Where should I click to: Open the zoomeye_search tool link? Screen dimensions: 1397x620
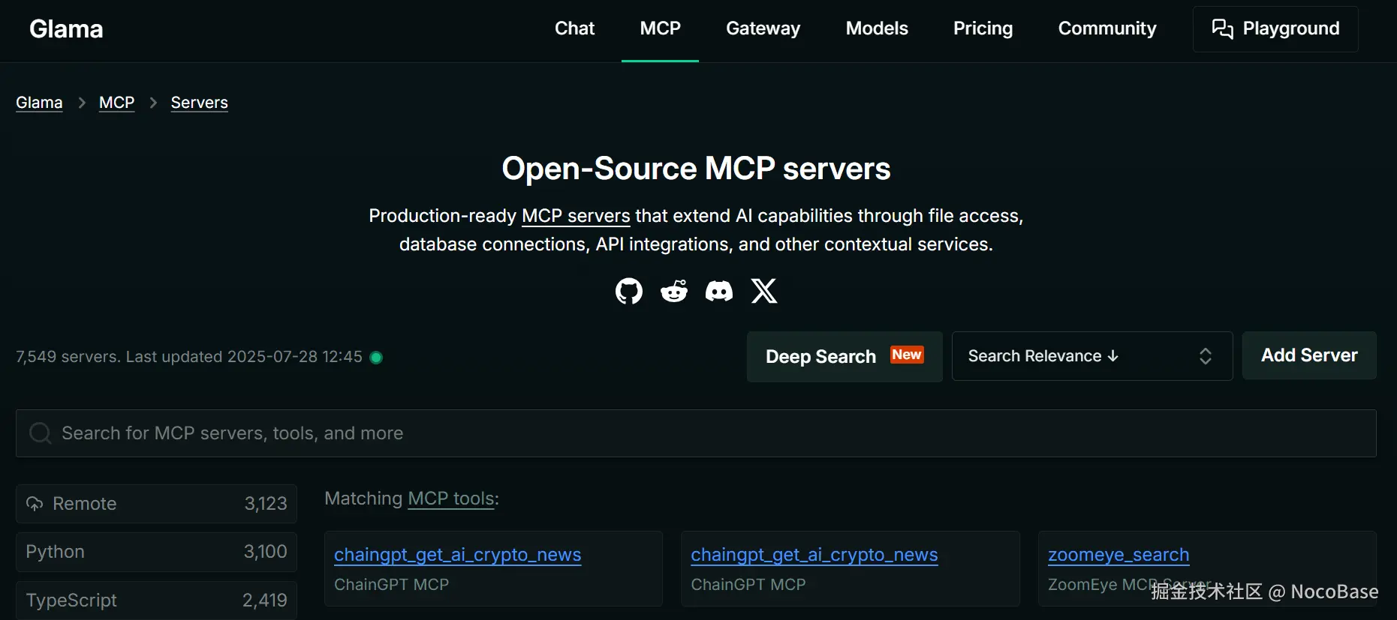[x=1118, y=555]
